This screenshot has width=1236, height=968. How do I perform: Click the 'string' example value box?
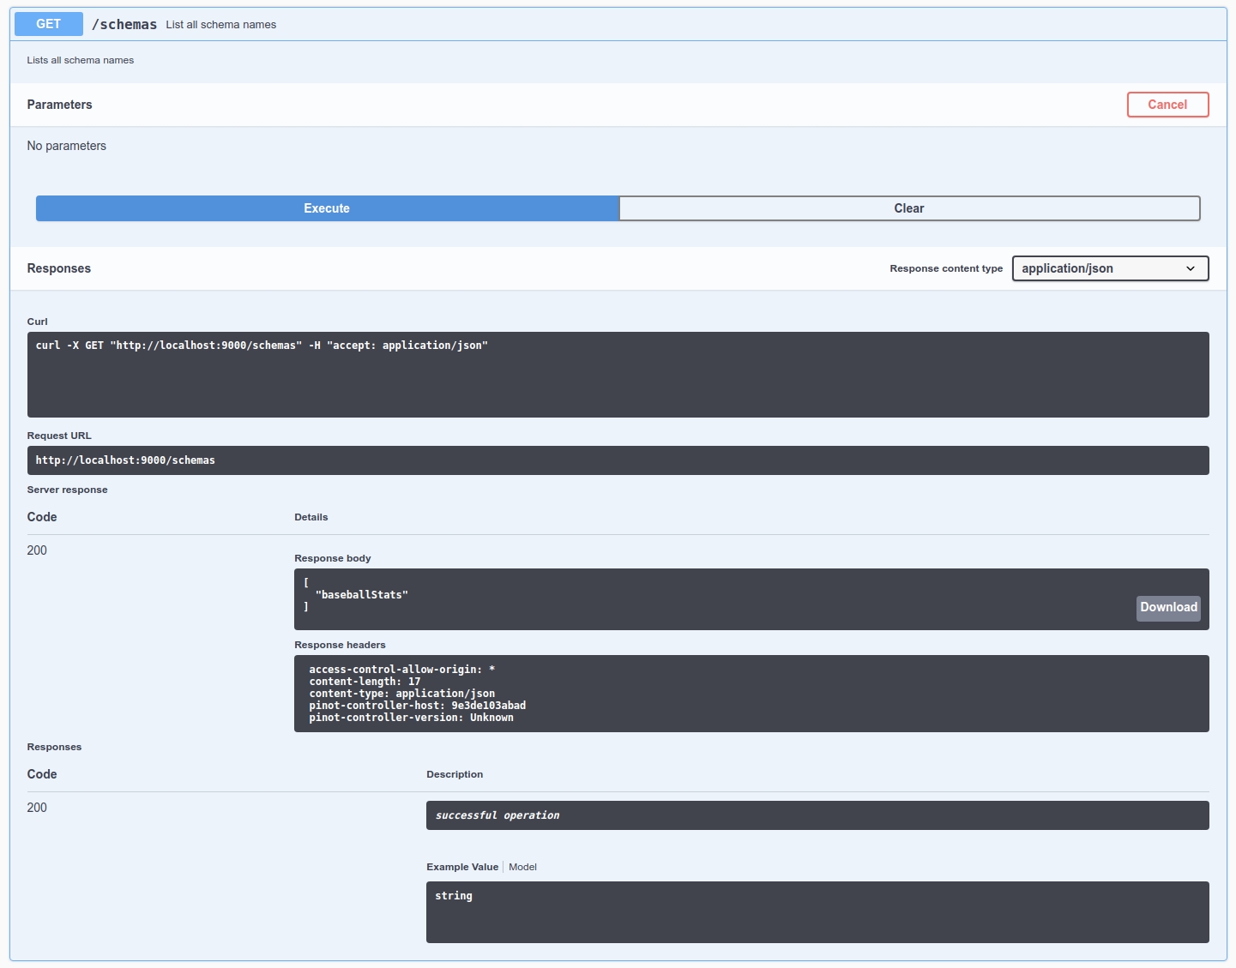pos(817,911)
